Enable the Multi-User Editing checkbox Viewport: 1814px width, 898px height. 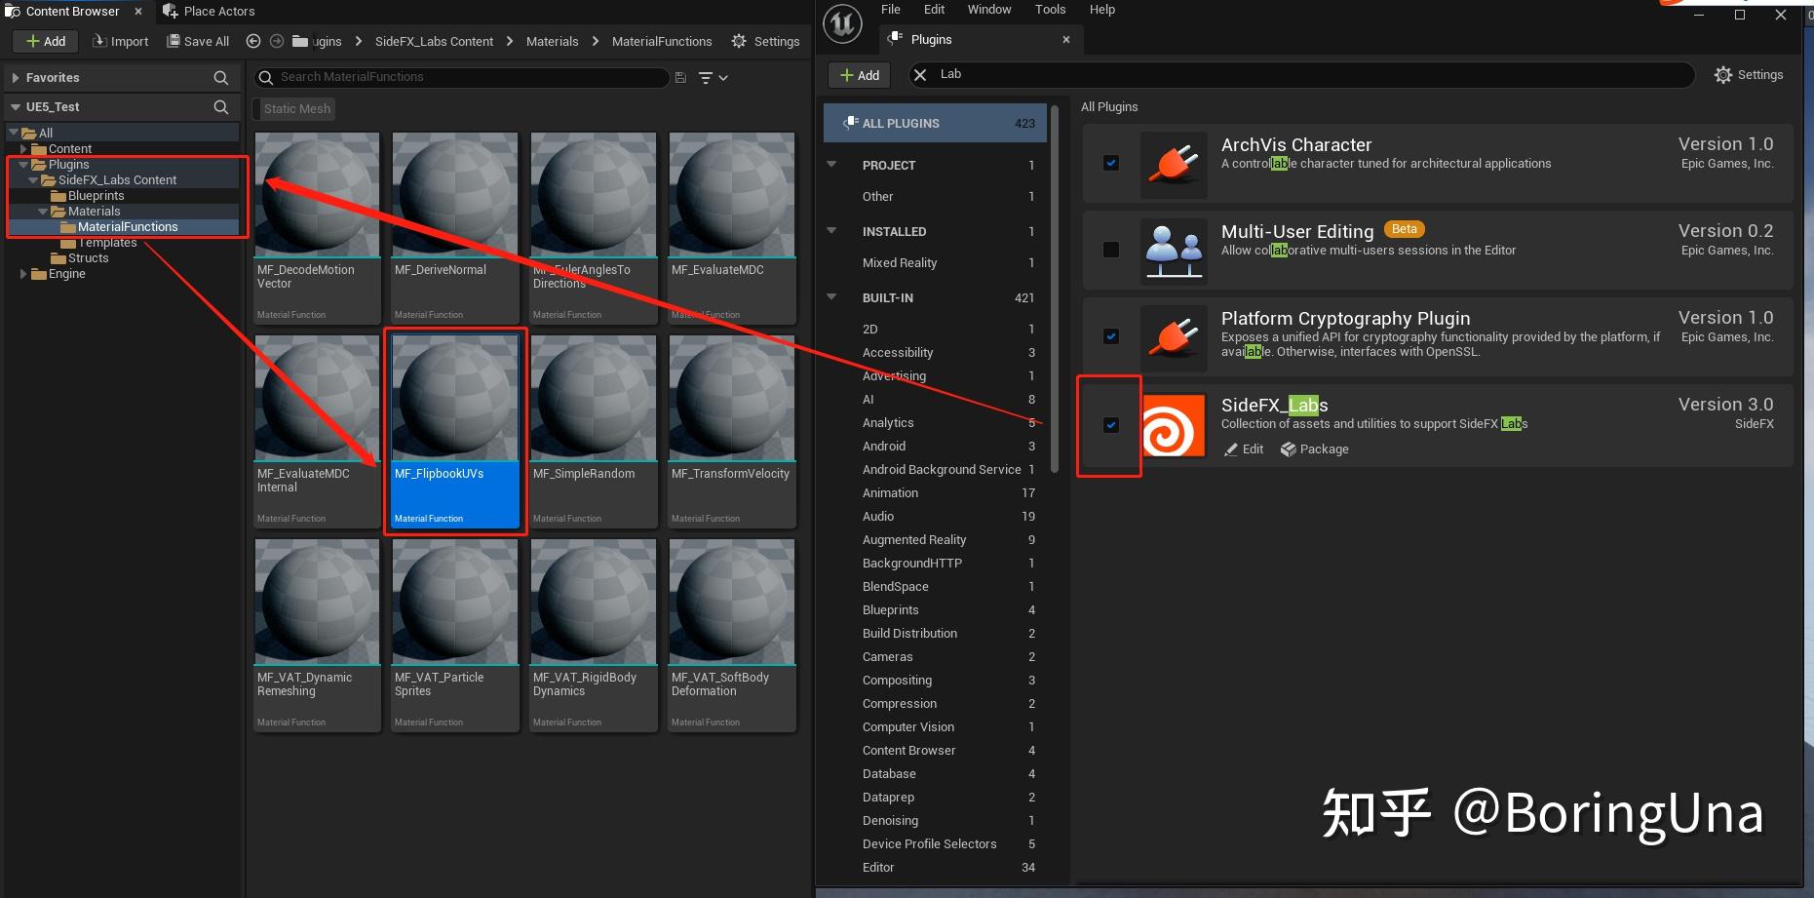coord(1110,250)
